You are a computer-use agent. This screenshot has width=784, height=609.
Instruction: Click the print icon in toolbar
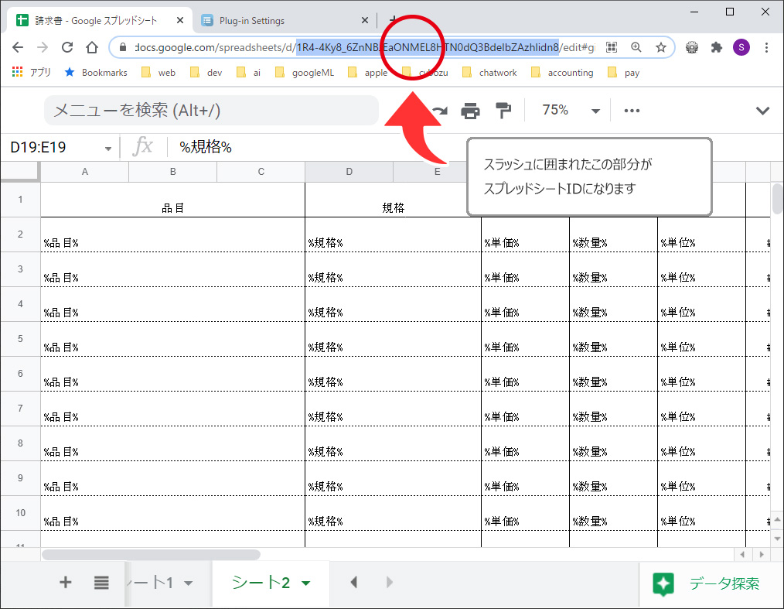[x=470, y=111]
